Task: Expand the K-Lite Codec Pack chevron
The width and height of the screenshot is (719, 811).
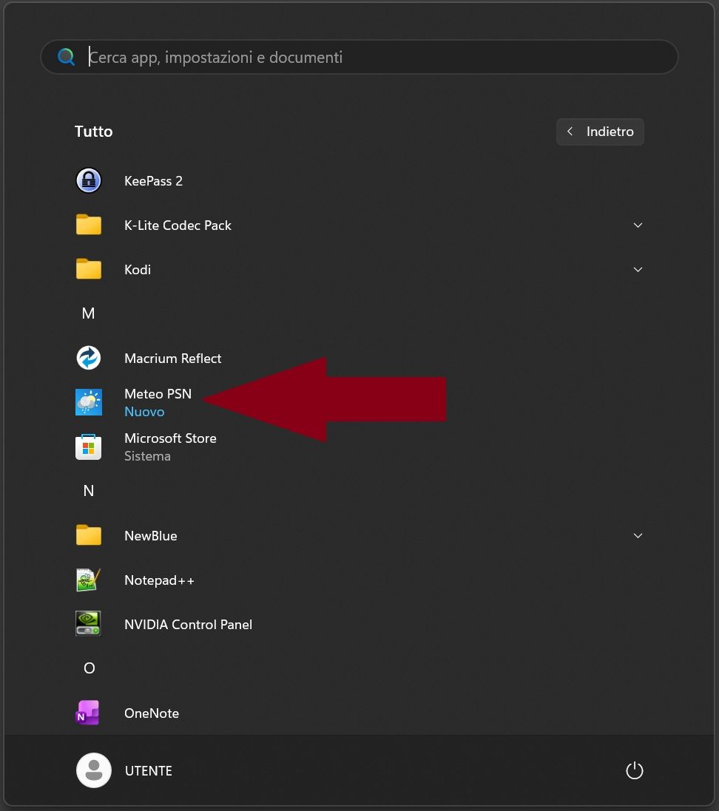Action: tap(638, 225)
